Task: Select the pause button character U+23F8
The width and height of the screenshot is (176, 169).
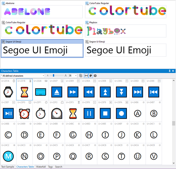Action: pyautogui.click(x=89, y=111)
